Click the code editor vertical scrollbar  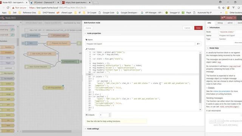[x=200, y=78]
